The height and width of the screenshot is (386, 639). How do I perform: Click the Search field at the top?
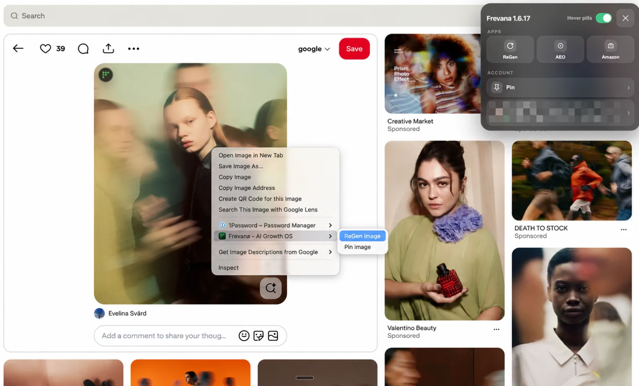pyautogui.click(x=242, y=16)
